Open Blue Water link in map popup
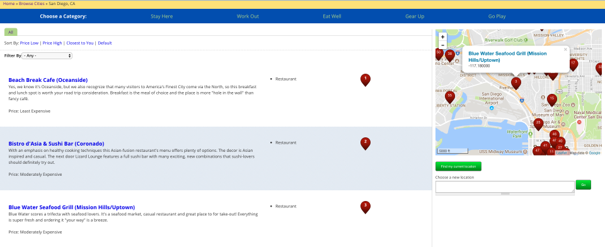Viewport: 605px width, 247px height. click(x=508, y=57)
